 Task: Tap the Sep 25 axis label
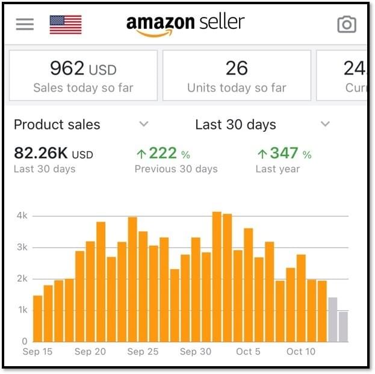143,352
